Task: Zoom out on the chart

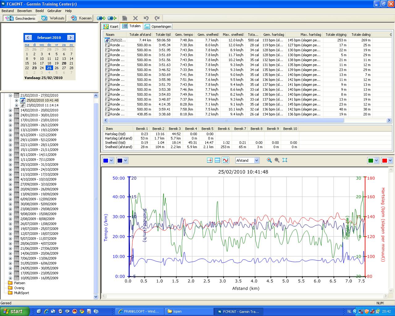Action: pyautogui.click(x=277, y=160)
